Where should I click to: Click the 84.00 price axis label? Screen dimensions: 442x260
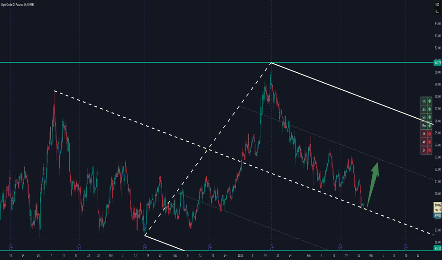[437, 24]
